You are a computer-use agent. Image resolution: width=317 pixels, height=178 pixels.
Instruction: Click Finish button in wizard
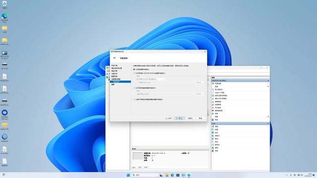coord(190,118)
